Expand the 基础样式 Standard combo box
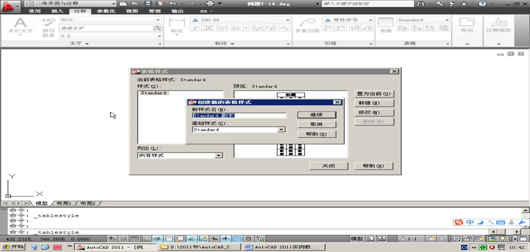This screenshot has width=530, height=252. coord(281,130)
